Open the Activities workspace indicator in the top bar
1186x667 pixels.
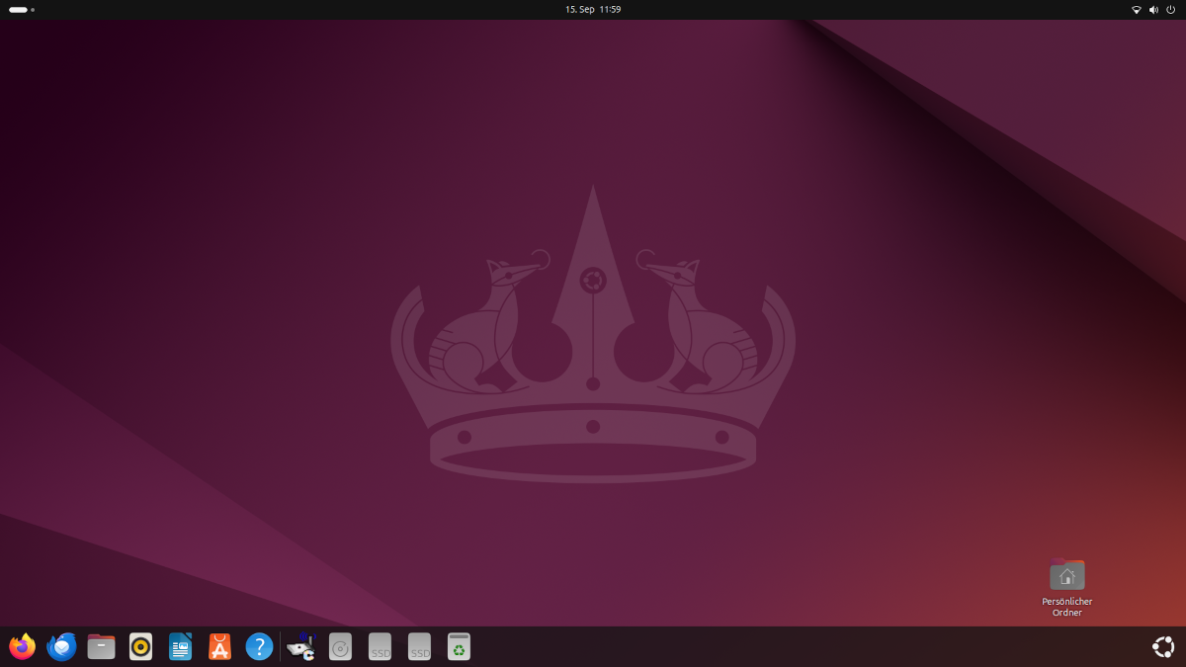pyautogui.click(x=22, y=9)
